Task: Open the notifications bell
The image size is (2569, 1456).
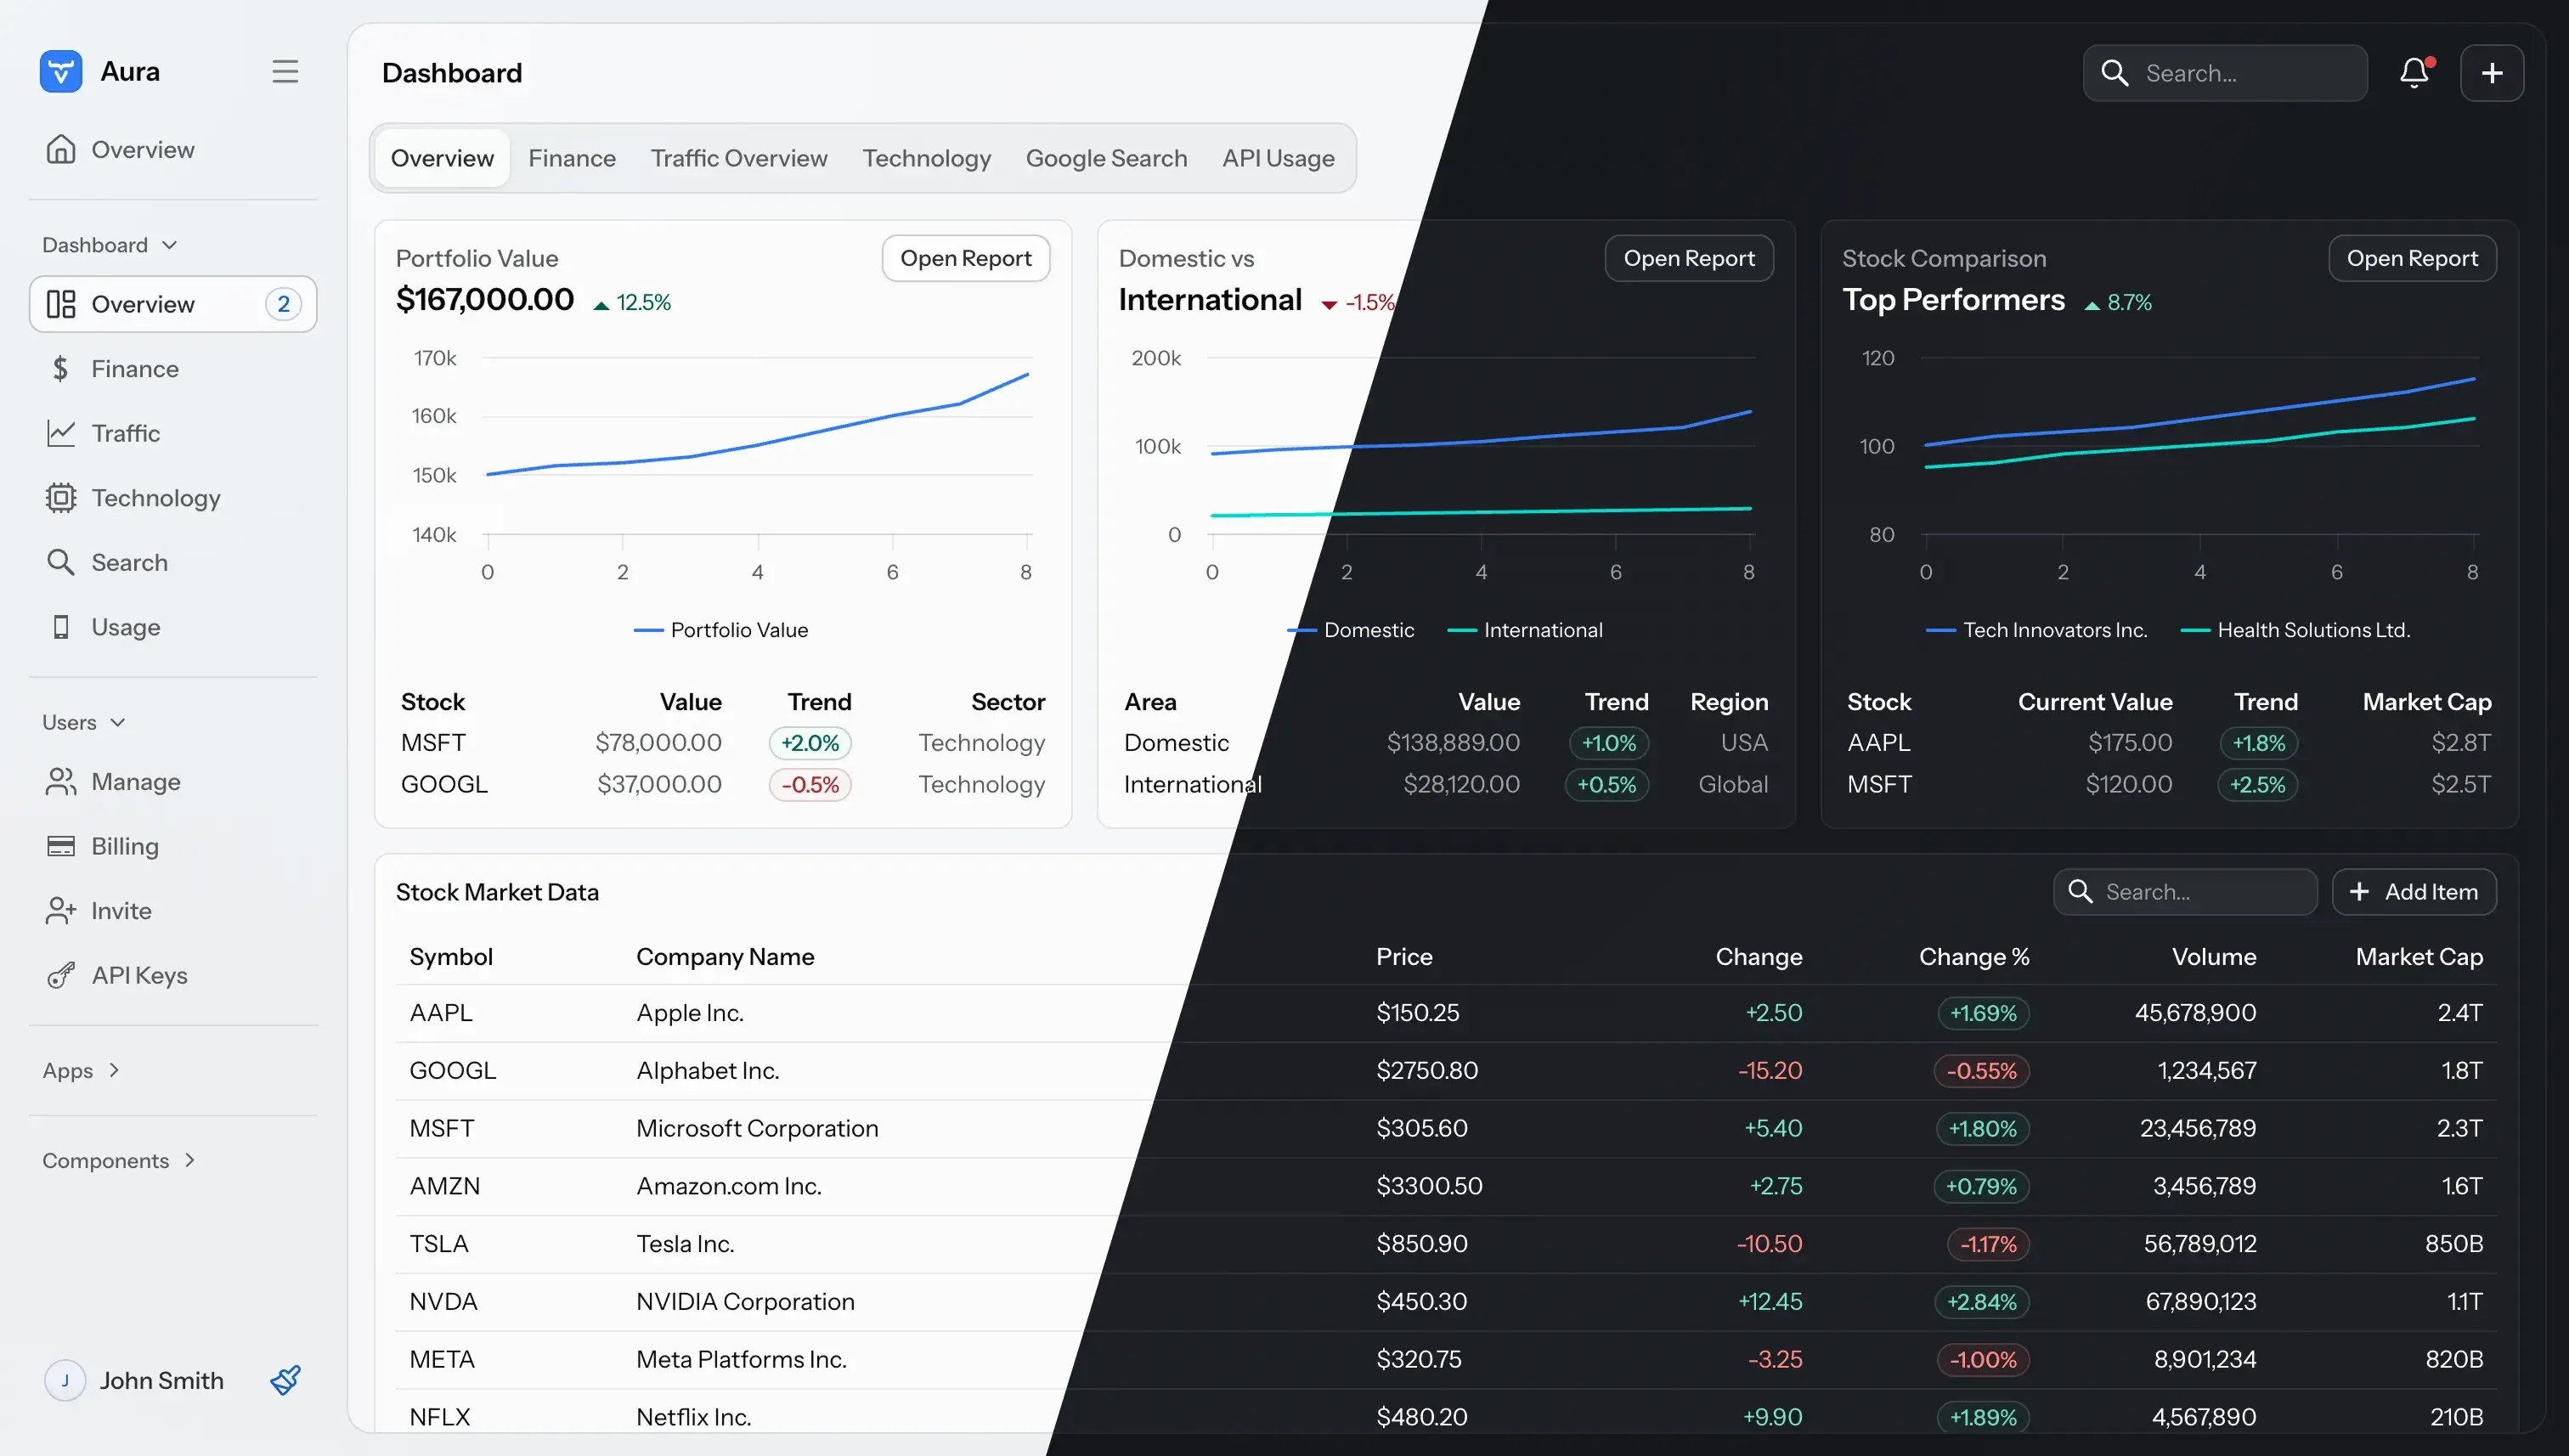Action: coord(2414,73)
